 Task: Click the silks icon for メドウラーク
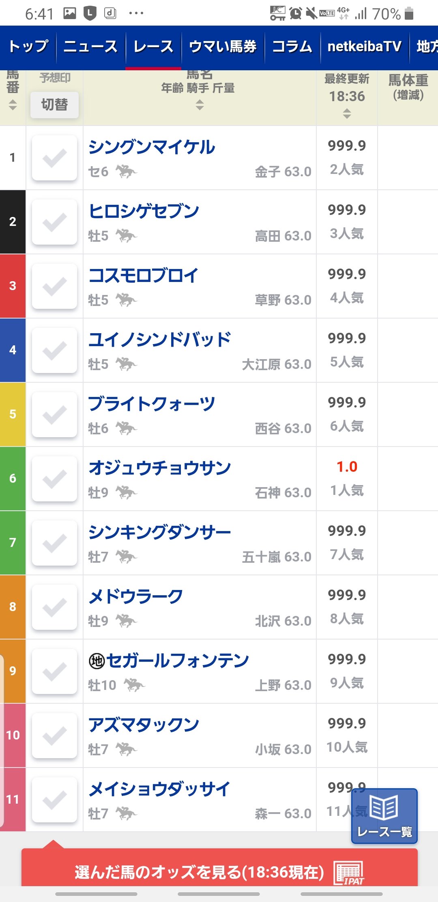(126, 621)
